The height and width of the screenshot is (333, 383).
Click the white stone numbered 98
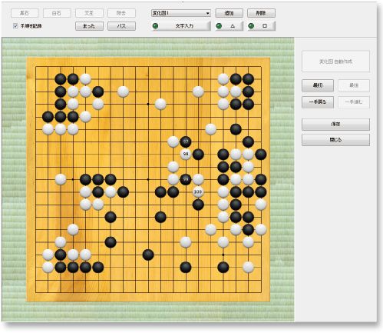(x=186, y=155)
